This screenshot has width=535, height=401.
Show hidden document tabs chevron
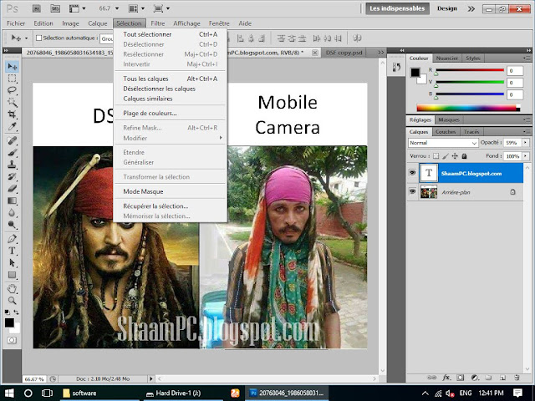(381, 53)
